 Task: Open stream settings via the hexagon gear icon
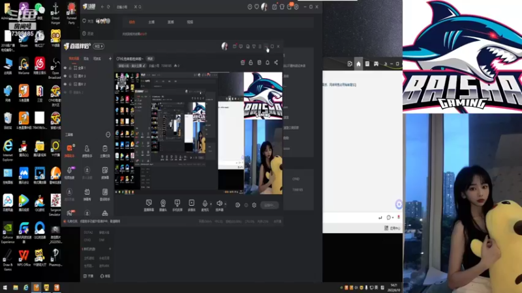254,205
